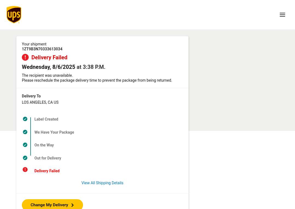Click the green check icon for On the Way
The width and height of the screenshot is (295, 209).
tap(25, 145)
